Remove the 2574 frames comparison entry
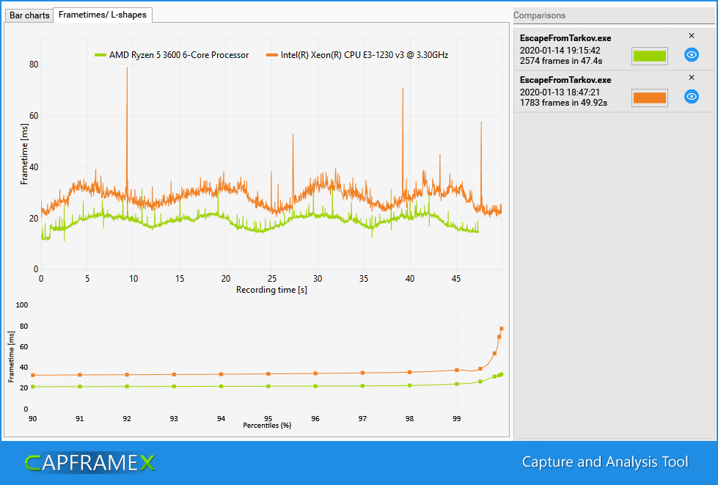 pyautogui.click(x=692, y=36)
